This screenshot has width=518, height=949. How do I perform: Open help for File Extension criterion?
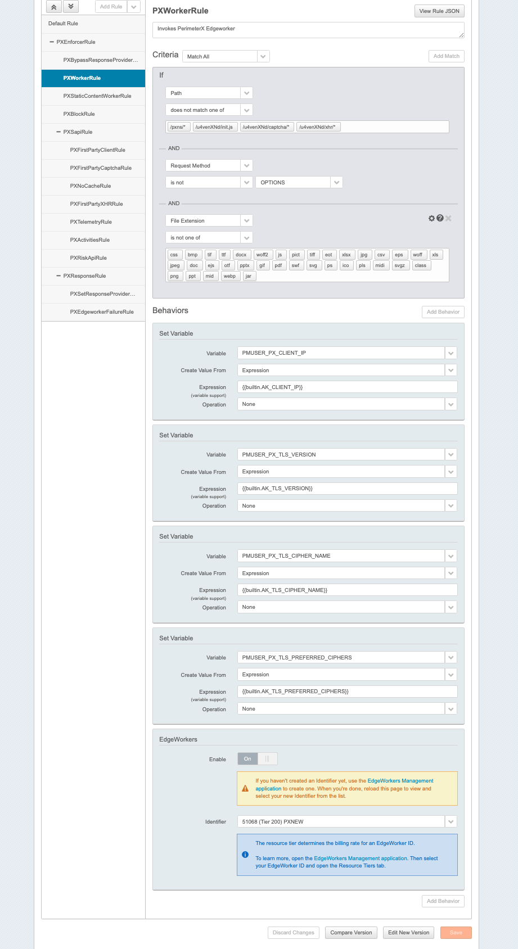[440, 218]
